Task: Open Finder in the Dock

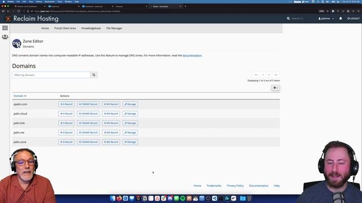Action: 113,198
